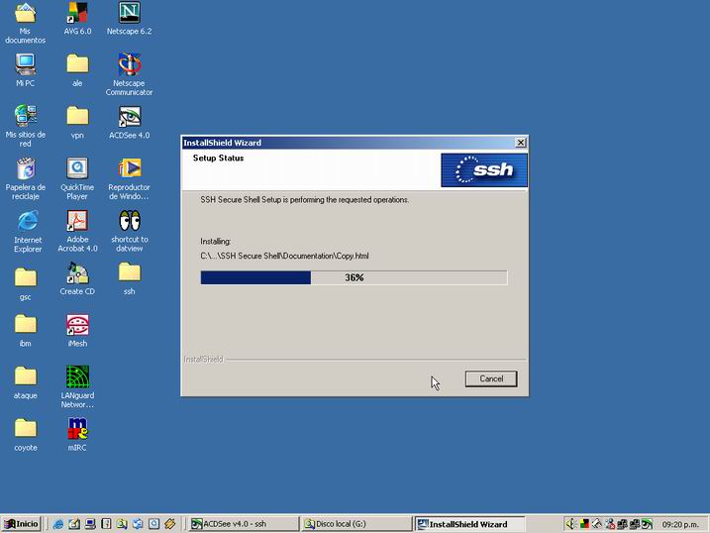Switch to ACDSee v4.0 - ssh taskbar button

click(243, 524)
